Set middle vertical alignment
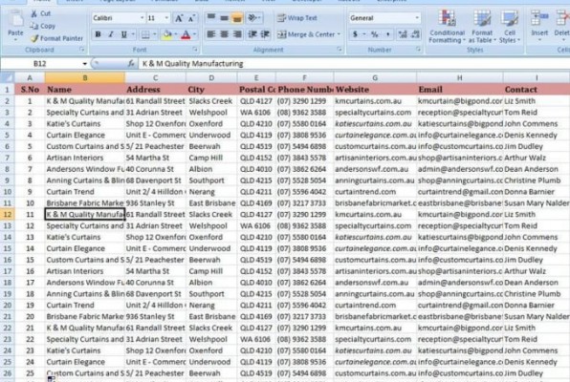 [225, 17]
